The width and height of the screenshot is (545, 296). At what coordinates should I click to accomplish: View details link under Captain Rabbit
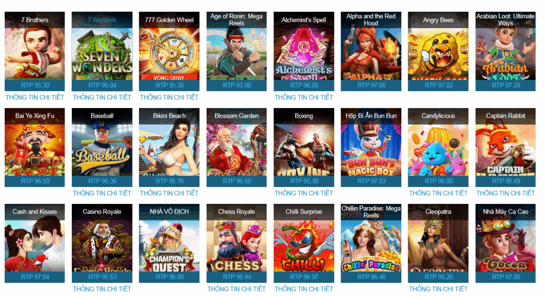(506, 193)
